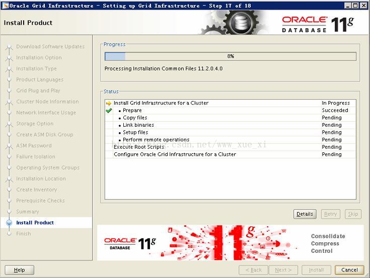
Task: Click the Details button
Action: coord(305,214)
